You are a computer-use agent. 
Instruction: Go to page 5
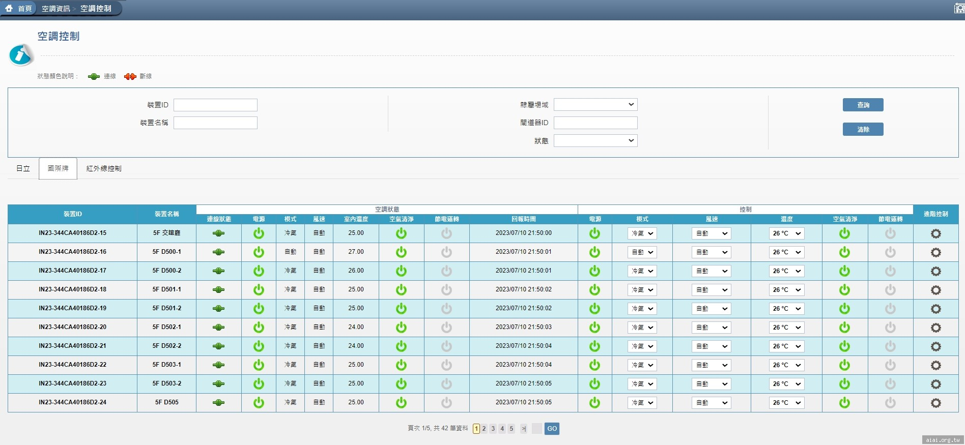click(512, 429)
